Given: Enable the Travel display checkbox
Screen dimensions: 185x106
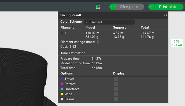Looking at the screenshot, I should [x=116, y=79].
